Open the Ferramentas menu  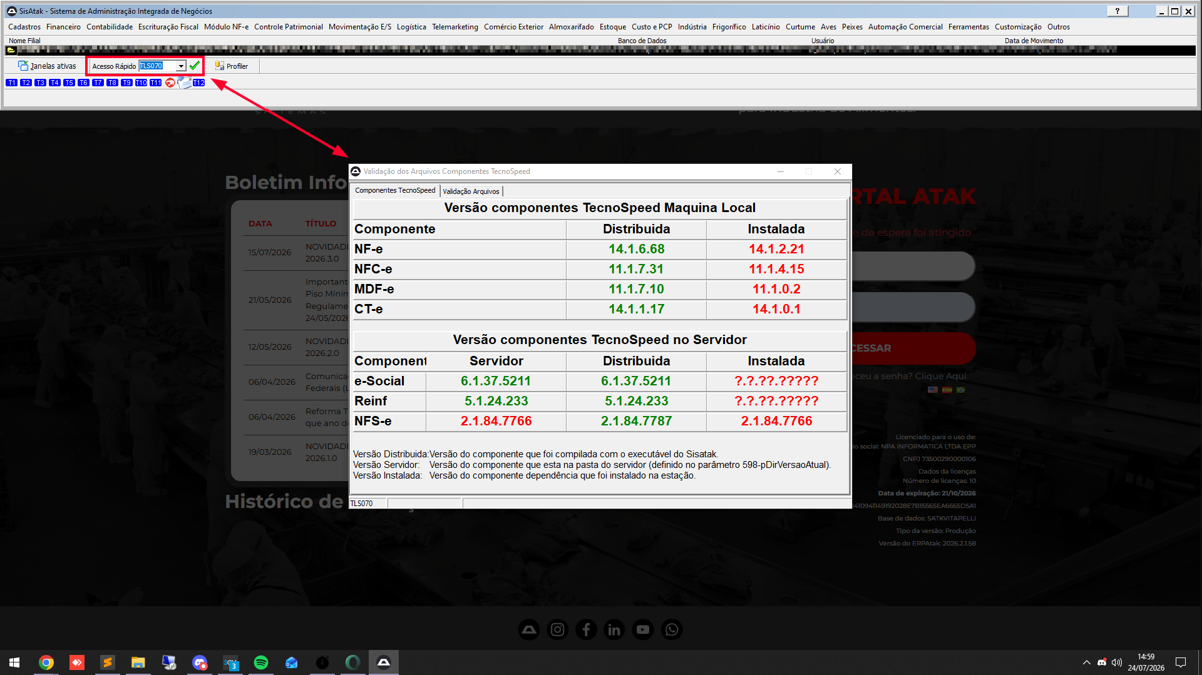pyautogui.click(x=968, y=27)
